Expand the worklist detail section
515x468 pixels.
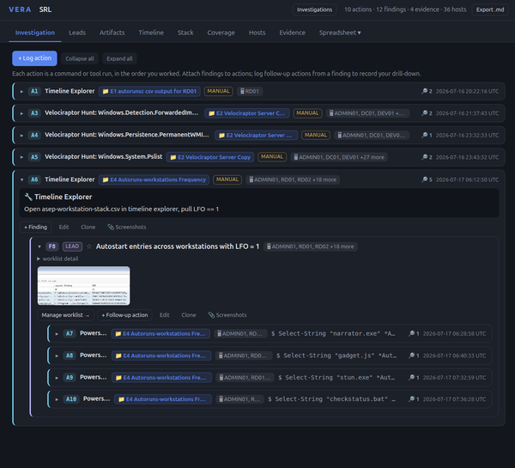pyautogui.click(x=58, y=258)
